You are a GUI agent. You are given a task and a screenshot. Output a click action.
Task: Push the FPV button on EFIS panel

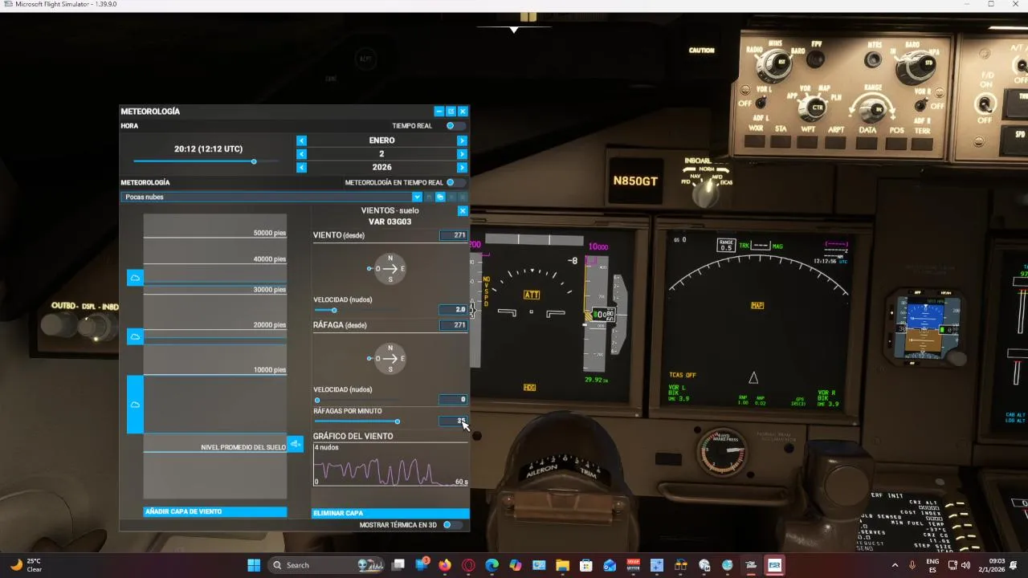816,59
